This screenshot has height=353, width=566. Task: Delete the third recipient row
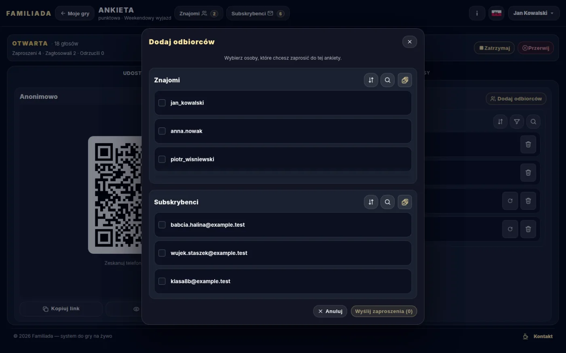[x=528, y=201]
